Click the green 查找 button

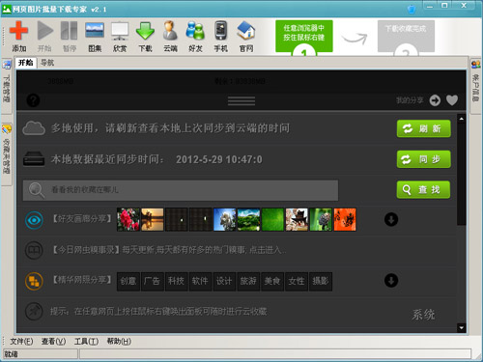pyautogui.click(x=424, y=190)
